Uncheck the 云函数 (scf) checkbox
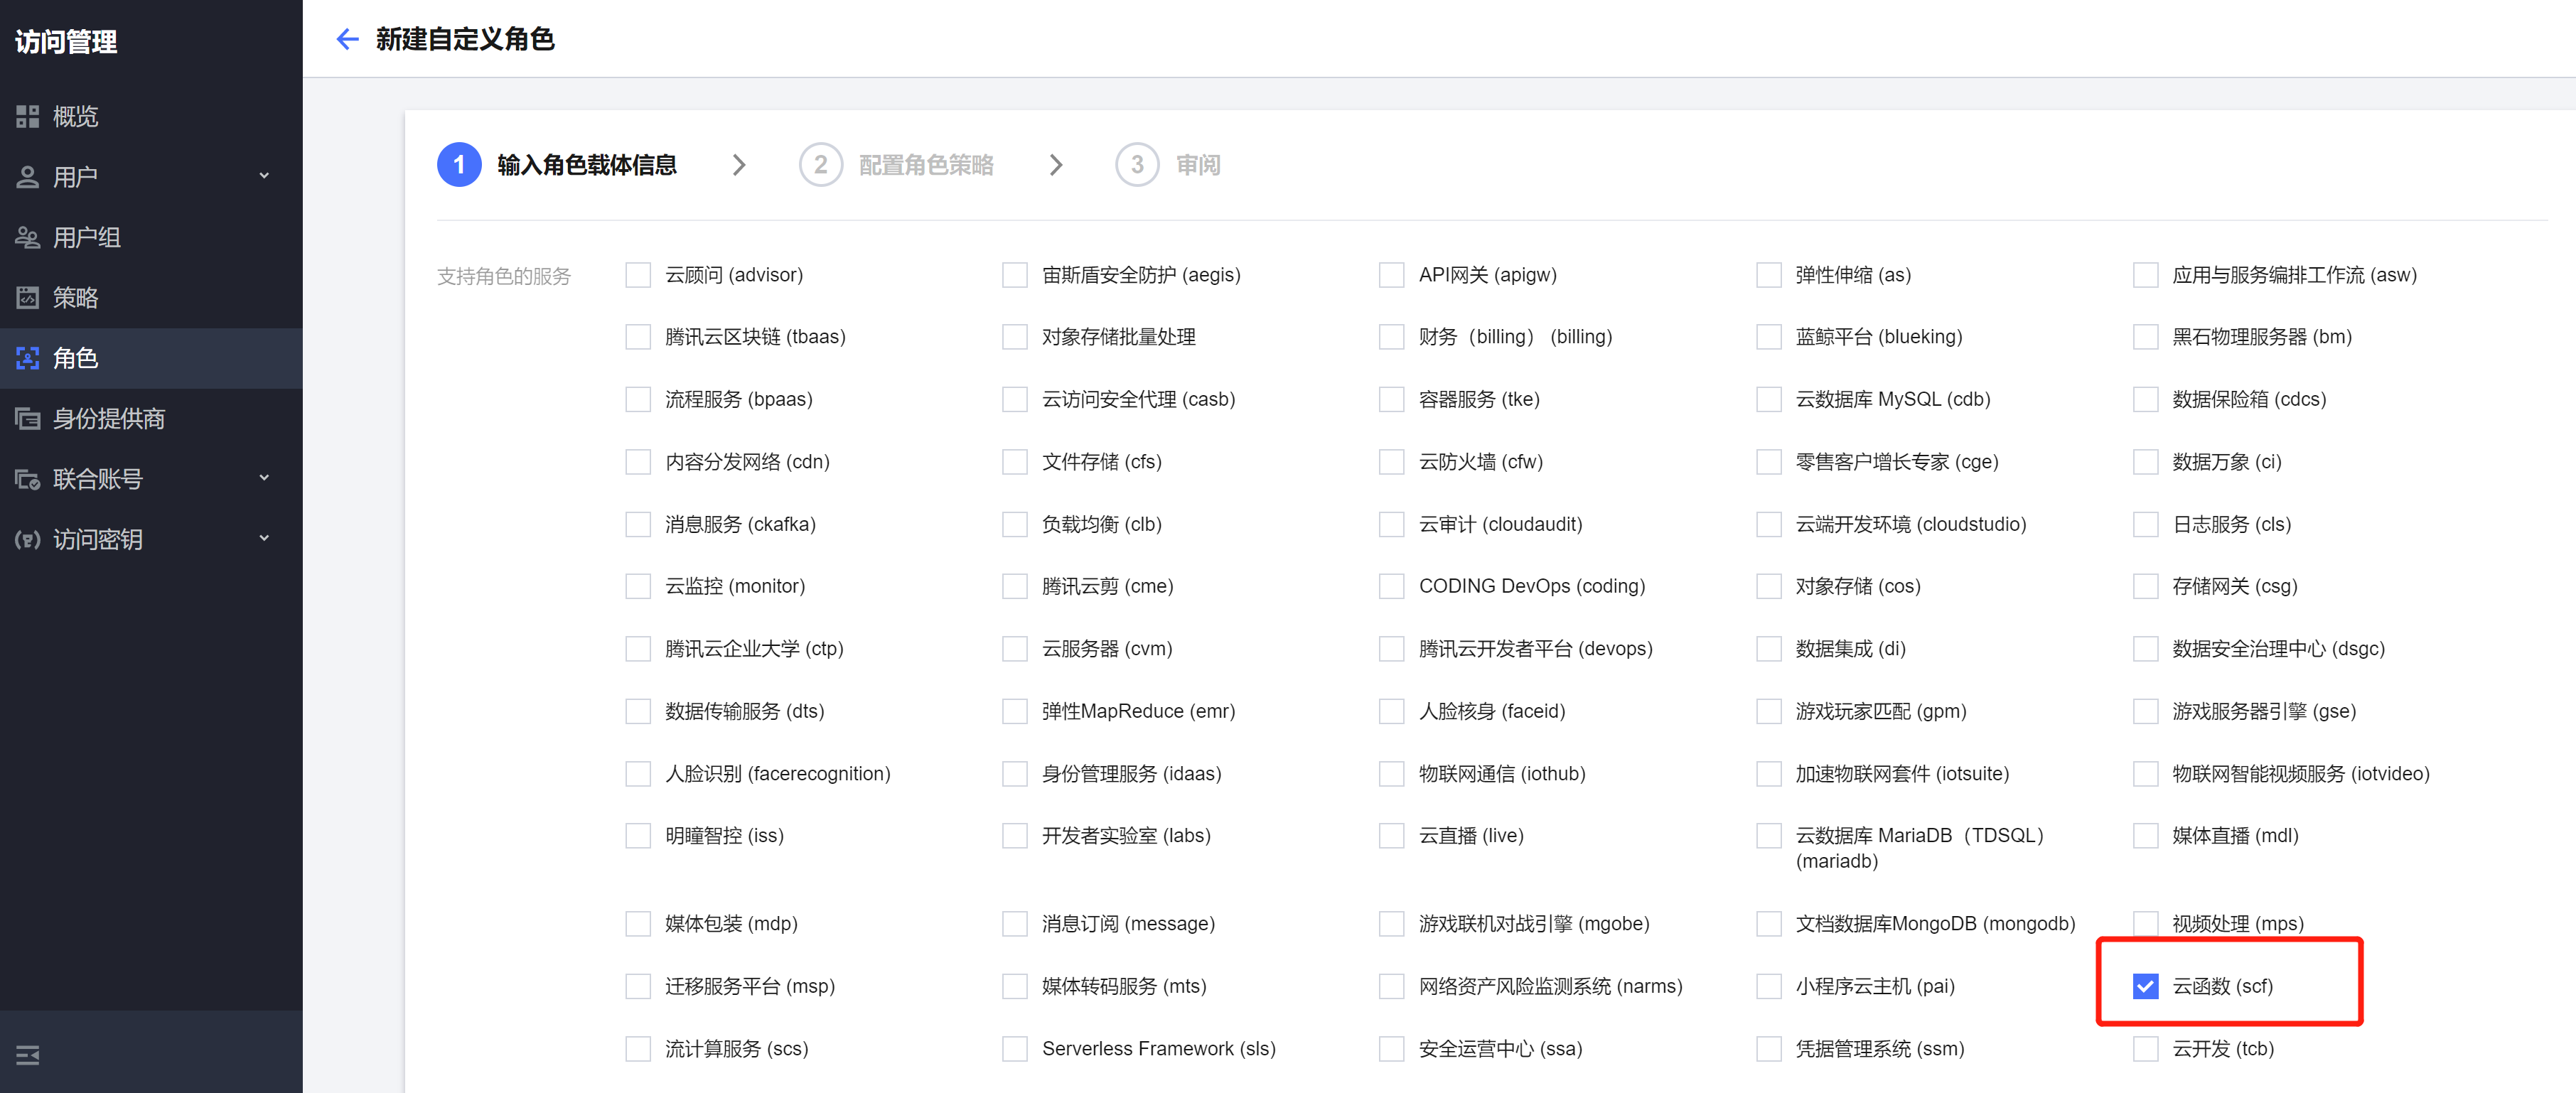Screen dimensions: 2576x1093 point(2145,986)
